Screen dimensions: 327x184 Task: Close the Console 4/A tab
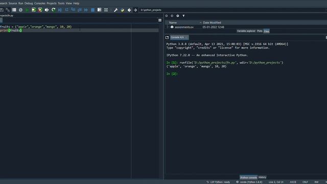(x=186, y=37)
